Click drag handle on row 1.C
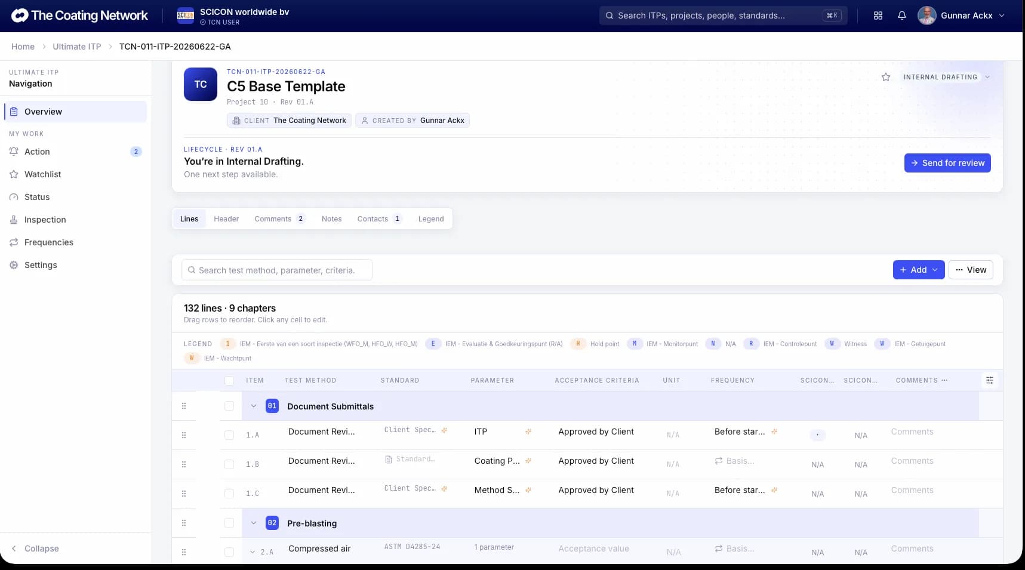Image resolution: width=1025 pixels, height=570 pixels. (183, 494)
